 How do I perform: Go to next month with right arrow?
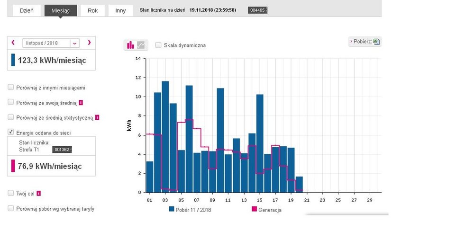tap(89, 43)
